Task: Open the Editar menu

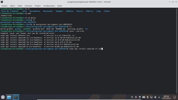Action: click(x=13, y=6)
